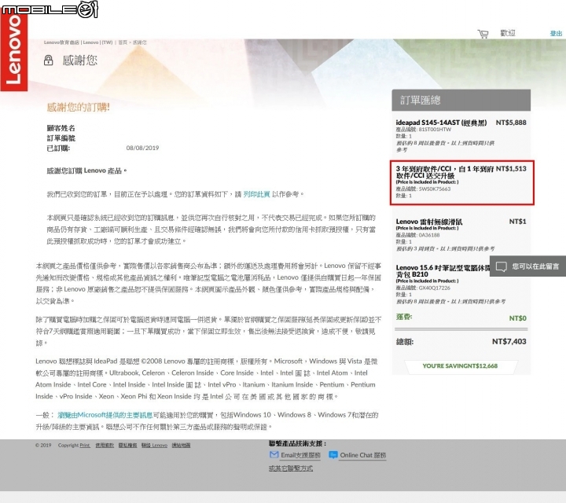The height and width of the screenshot is (503, 566).
Task: Select Lenovo 雷射無線滑鼠 item
Action: pos(429,222)
